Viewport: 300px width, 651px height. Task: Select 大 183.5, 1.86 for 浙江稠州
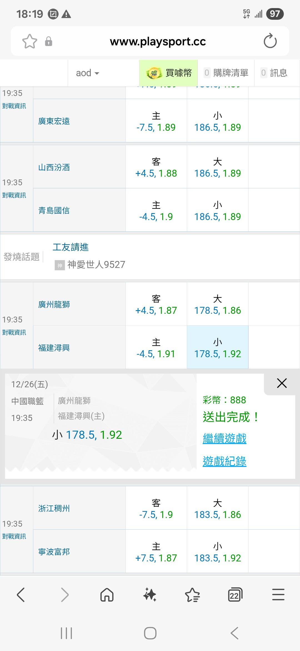(x=217, y=509)
